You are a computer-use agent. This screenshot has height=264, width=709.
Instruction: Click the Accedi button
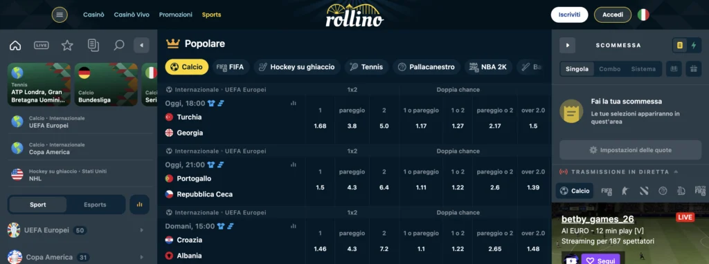click(x=613, y=15)
